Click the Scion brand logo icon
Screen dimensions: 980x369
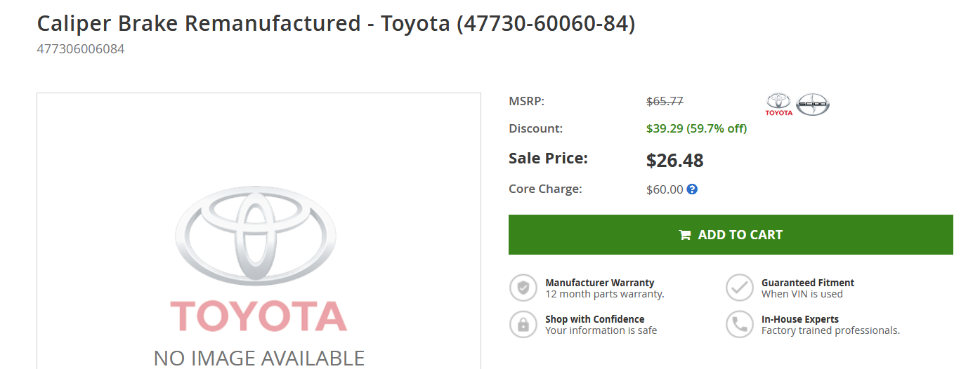813,105
